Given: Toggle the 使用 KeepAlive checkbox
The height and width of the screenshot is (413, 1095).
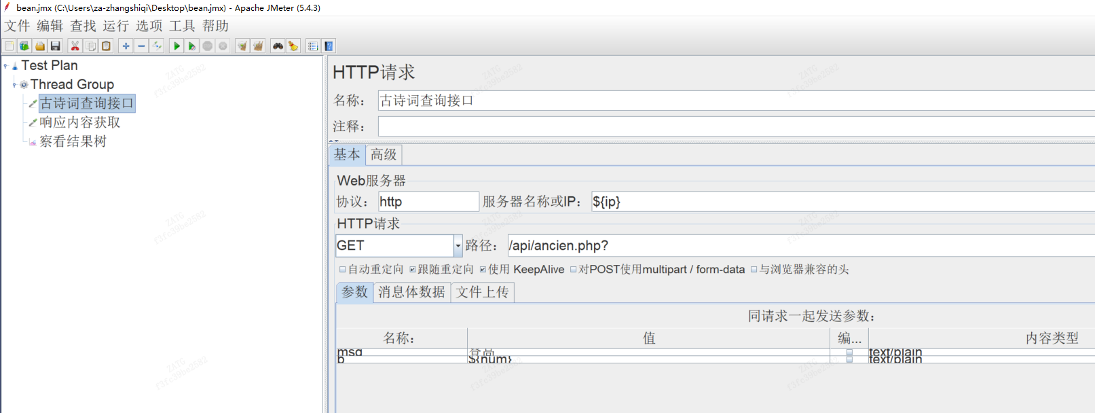Looking at the screenshot, I should (x=483, y=270).
